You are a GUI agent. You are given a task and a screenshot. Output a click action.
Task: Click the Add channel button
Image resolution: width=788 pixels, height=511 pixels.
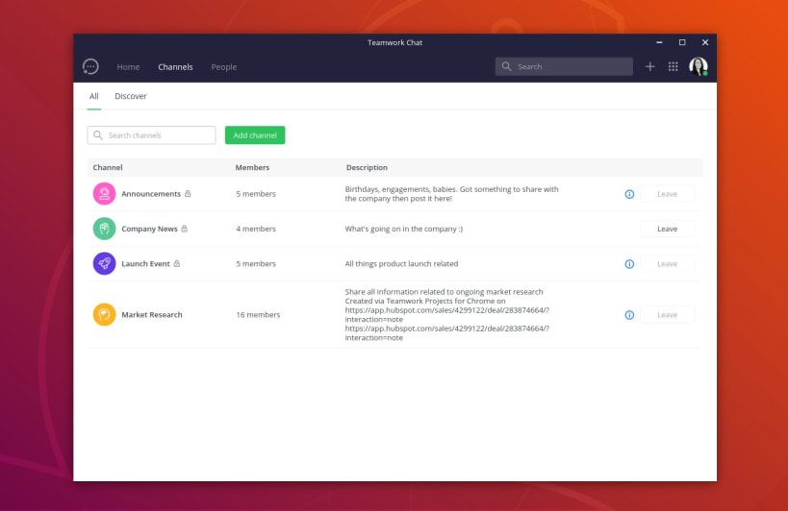click(x=255, y=135)
